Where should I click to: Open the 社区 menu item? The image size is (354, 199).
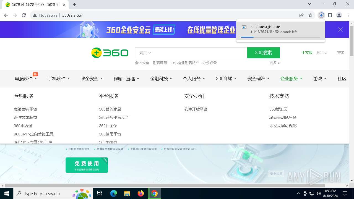[342, 79]
